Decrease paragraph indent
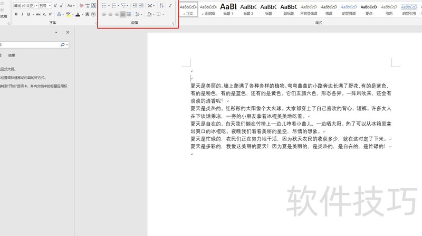 pos(135,6)
